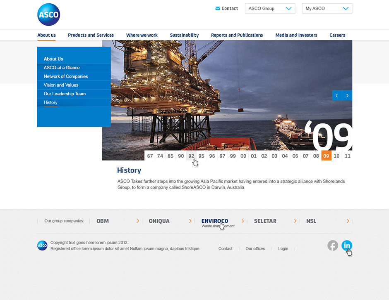Open the LinkedIn social icon
Viewport: 389px width, 300px height.
pyautogui.click(x=347, y=246)
